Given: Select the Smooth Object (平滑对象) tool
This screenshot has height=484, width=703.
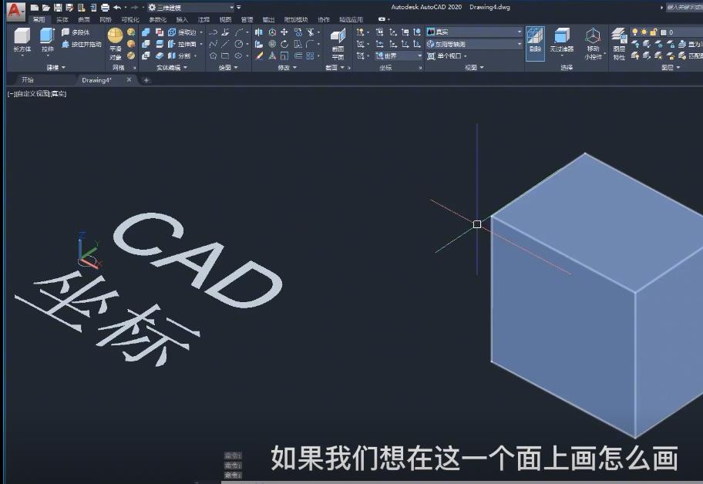Looking at the screenshot, I should [x=114, y=35].
